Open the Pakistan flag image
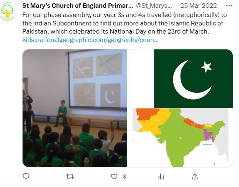This screenshot has width=239, height=187. coord(193,78)
